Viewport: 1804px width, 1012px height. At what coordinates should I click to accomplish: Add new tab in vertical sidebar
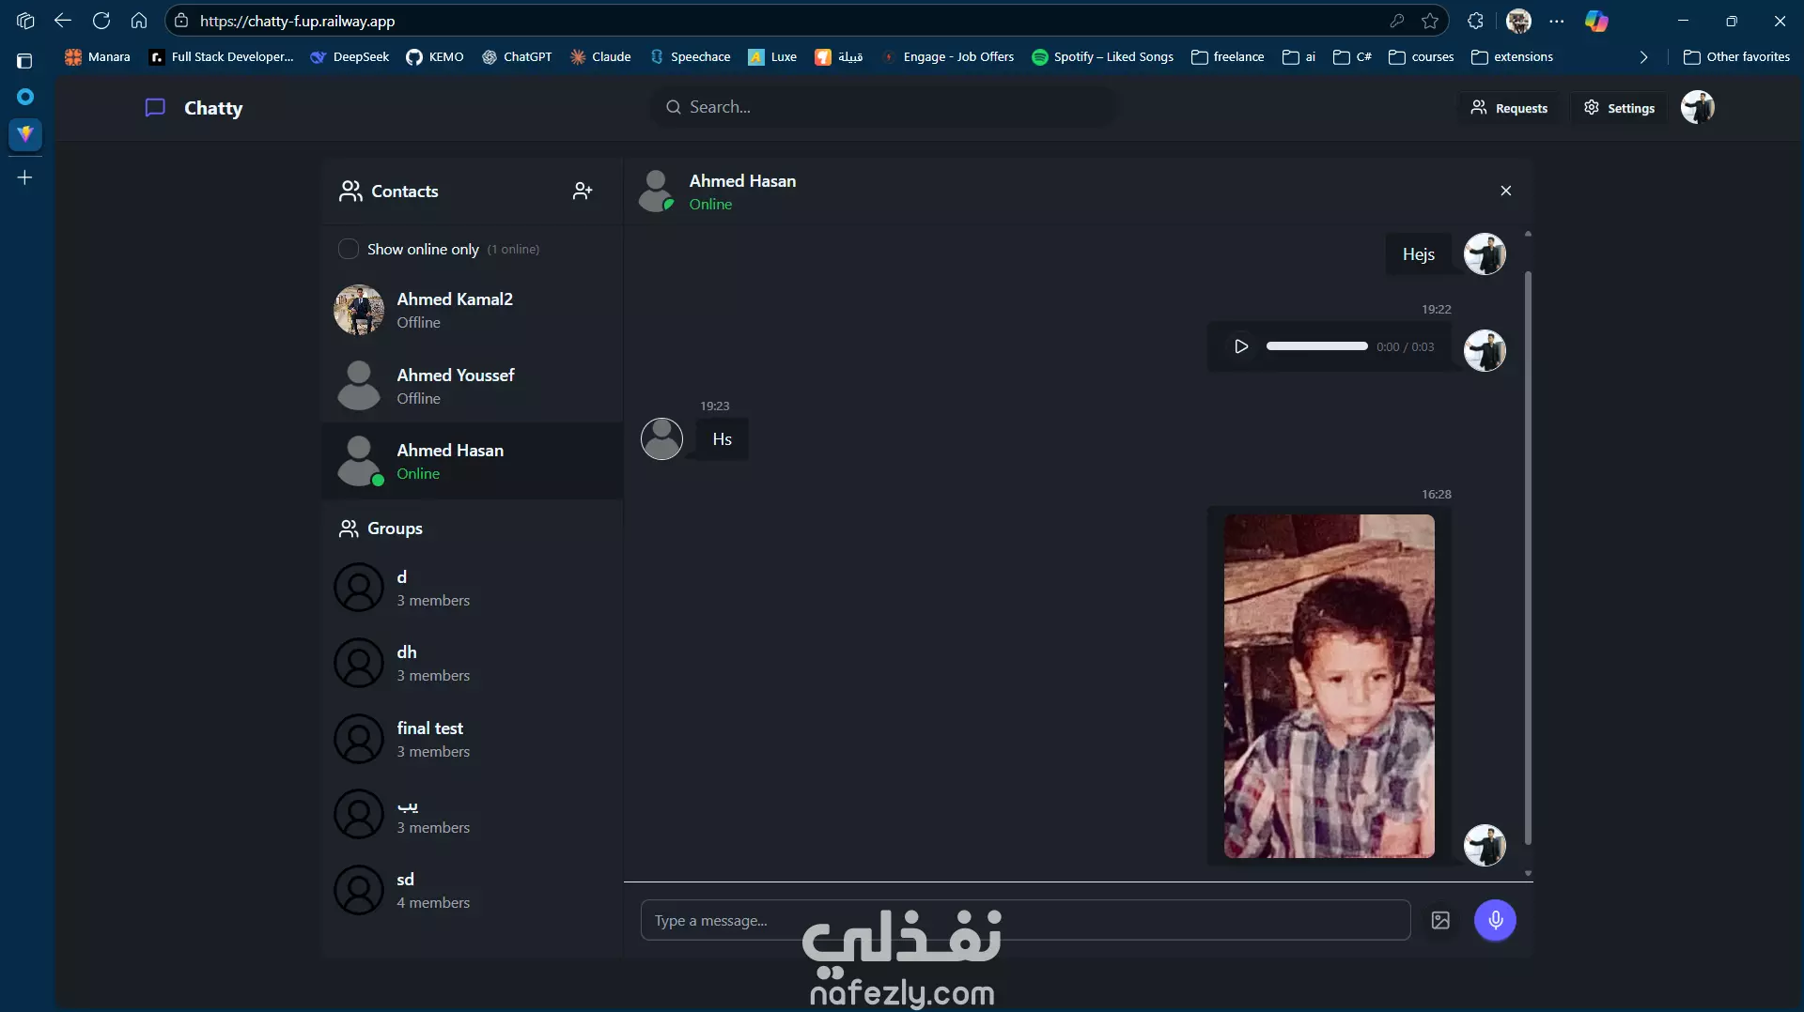point(25,177)
